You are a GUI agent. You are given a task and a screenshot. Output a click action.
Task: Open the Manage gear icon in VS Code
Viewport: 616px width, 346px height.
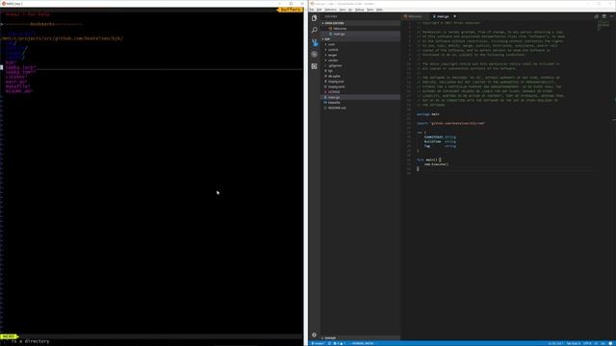315,334
